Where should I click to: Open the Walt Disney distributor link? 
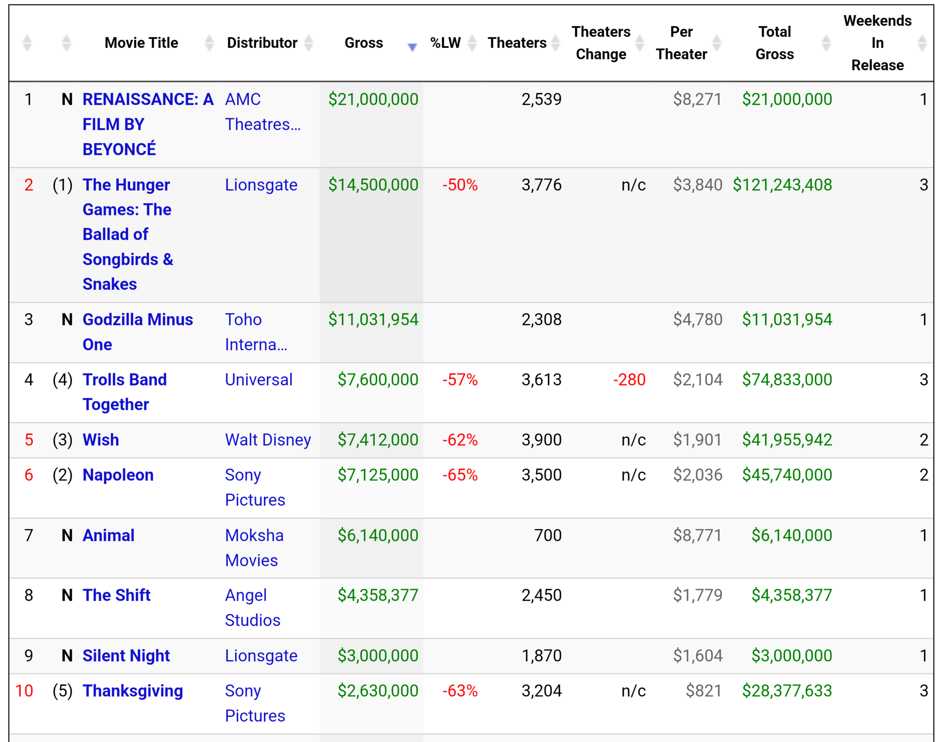(x=268, y=440)
